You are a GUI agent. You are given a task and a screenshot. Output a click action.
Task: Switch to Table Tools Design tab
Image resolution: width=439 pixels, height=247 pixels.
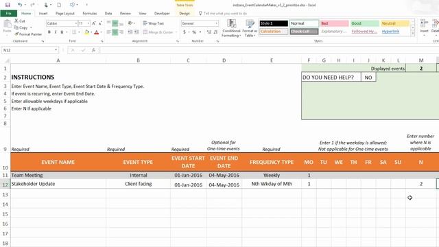(185, 13)
